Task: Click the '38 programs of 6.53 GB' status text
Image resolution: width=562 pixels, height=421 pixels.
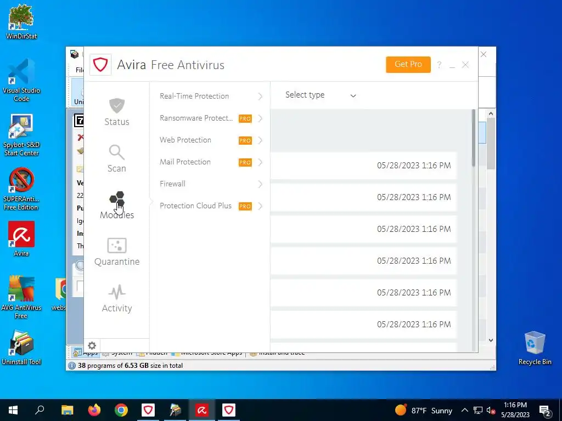Action: click(x=130, y=366)
